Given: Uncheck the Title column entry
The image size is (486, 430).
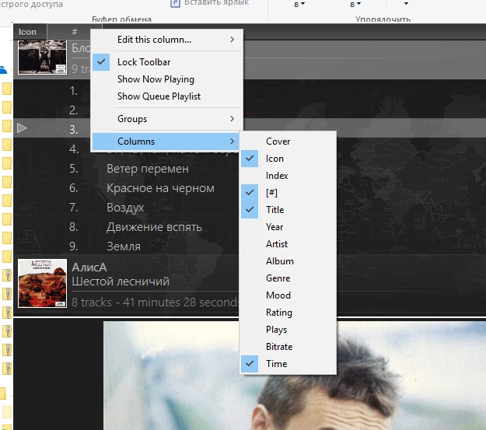Looking at the screenshot, I should coord(274,210).
